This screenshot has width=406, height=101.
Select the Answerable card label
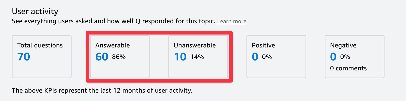click(112, 45)
